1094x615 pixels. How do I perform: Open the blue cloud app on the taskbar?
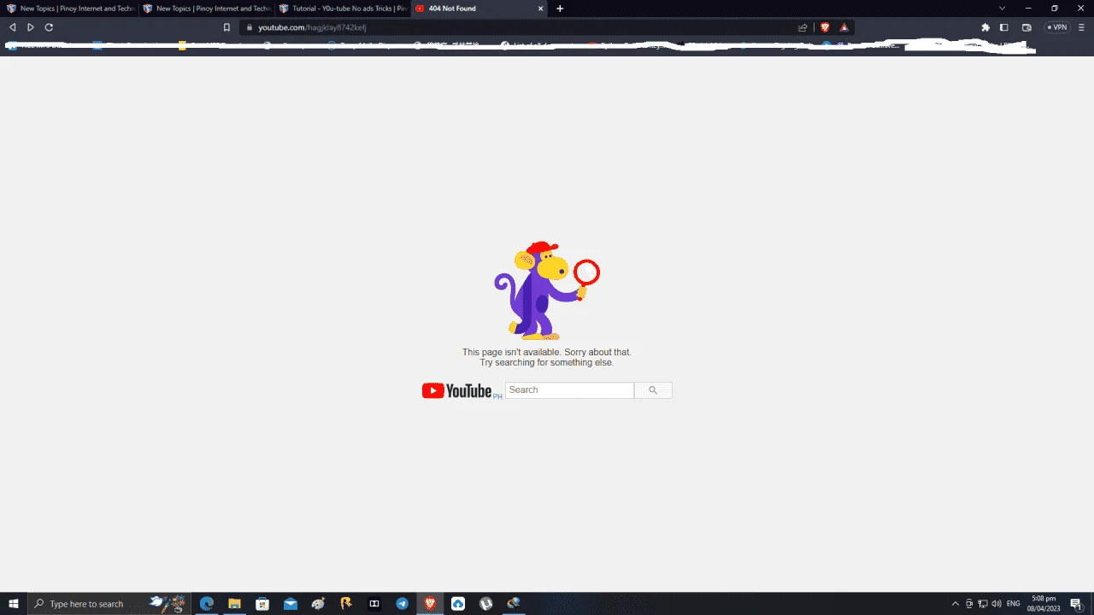[458, 604]
